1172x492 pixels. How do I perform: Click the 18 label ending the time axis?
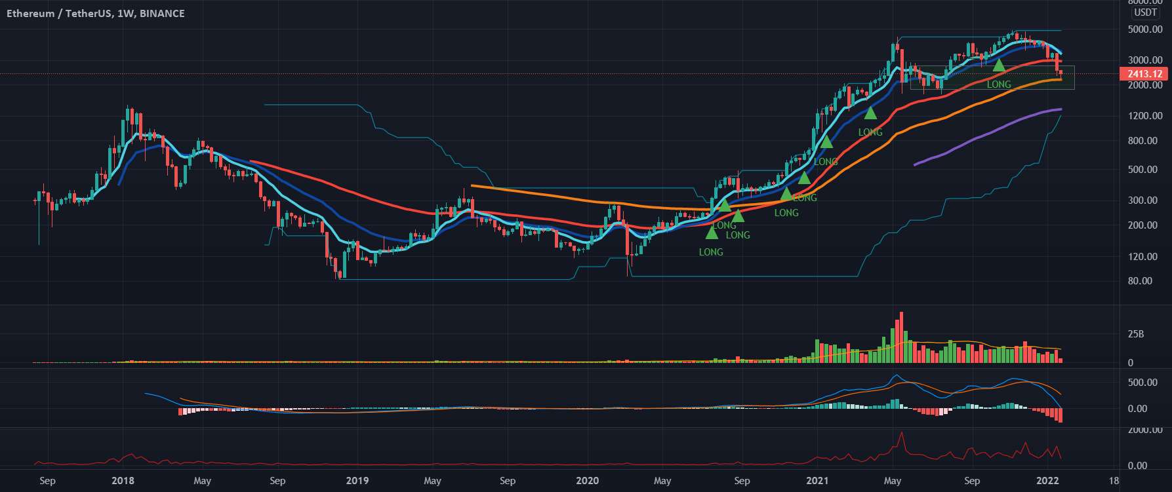click(1113, 481)
